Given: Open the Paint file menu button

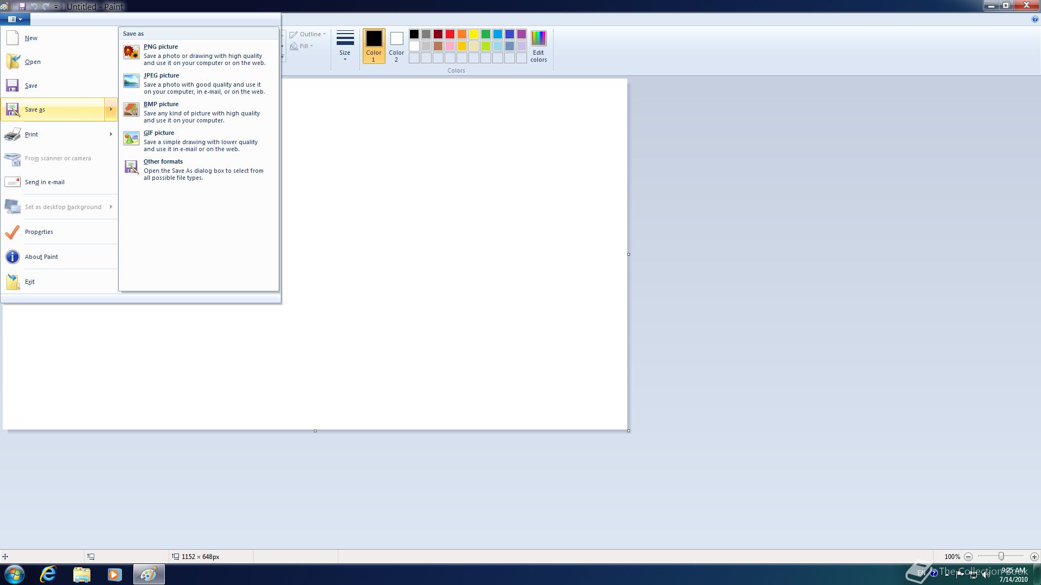Looking at the screenshot, I should [15, 19].
